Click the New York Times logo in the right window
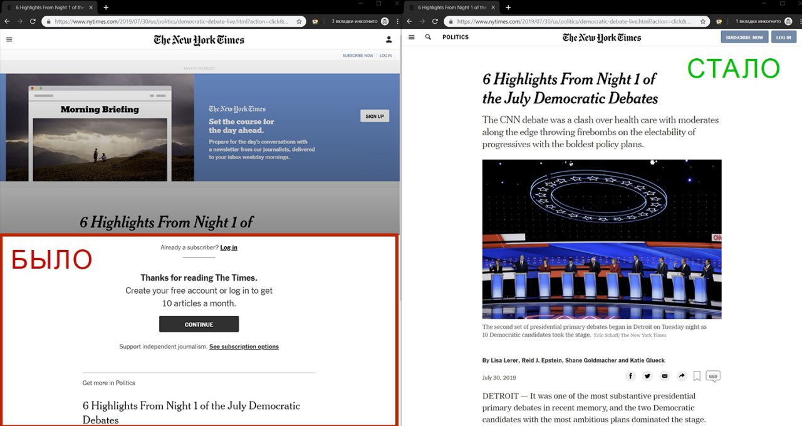 click(602, 38)
